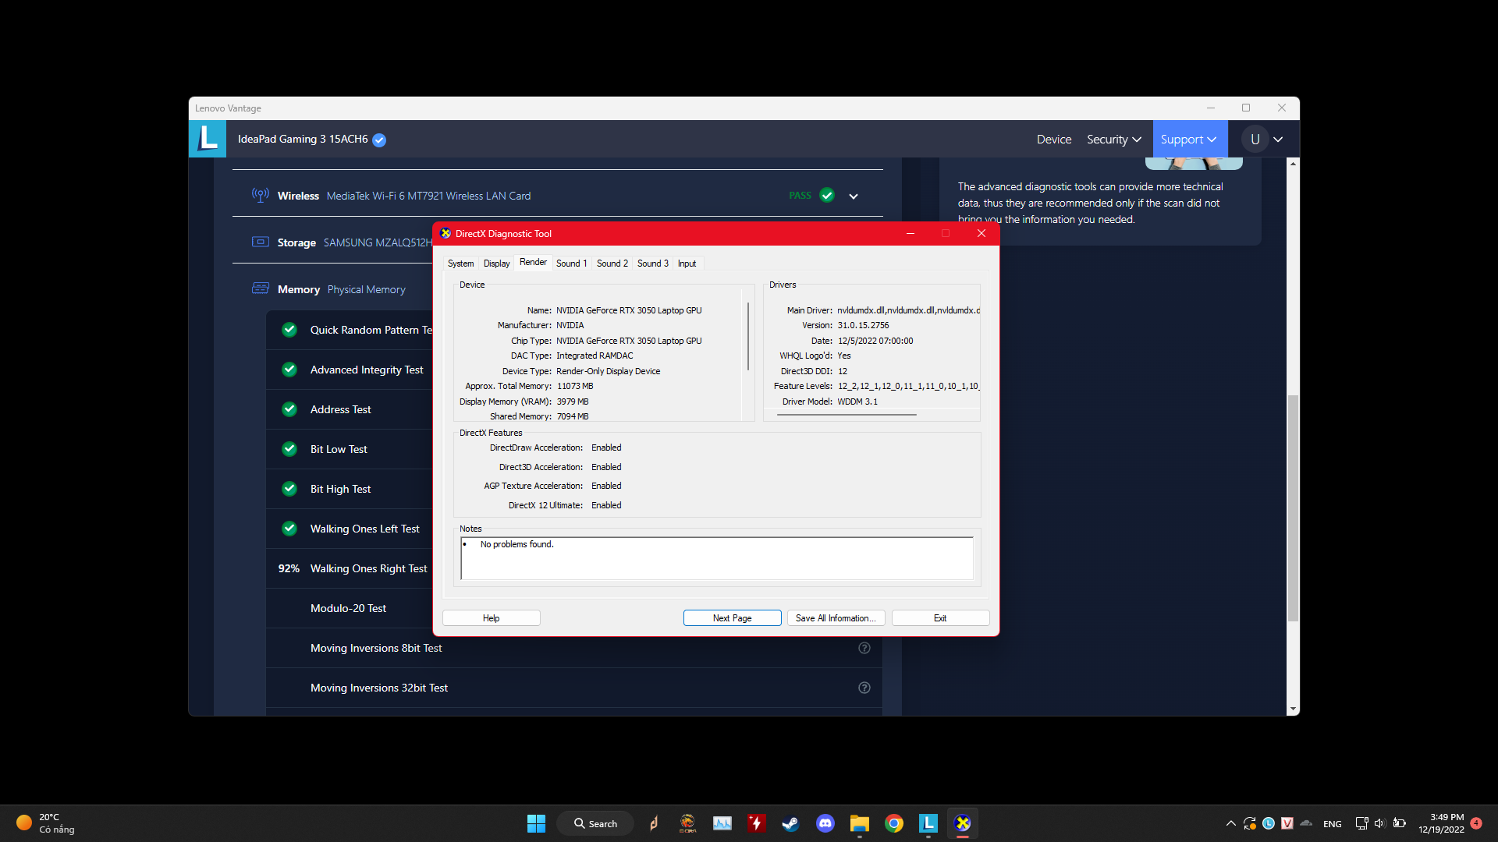
Task: Open the Security dropdown menu
Action: tap(1113, 139)
